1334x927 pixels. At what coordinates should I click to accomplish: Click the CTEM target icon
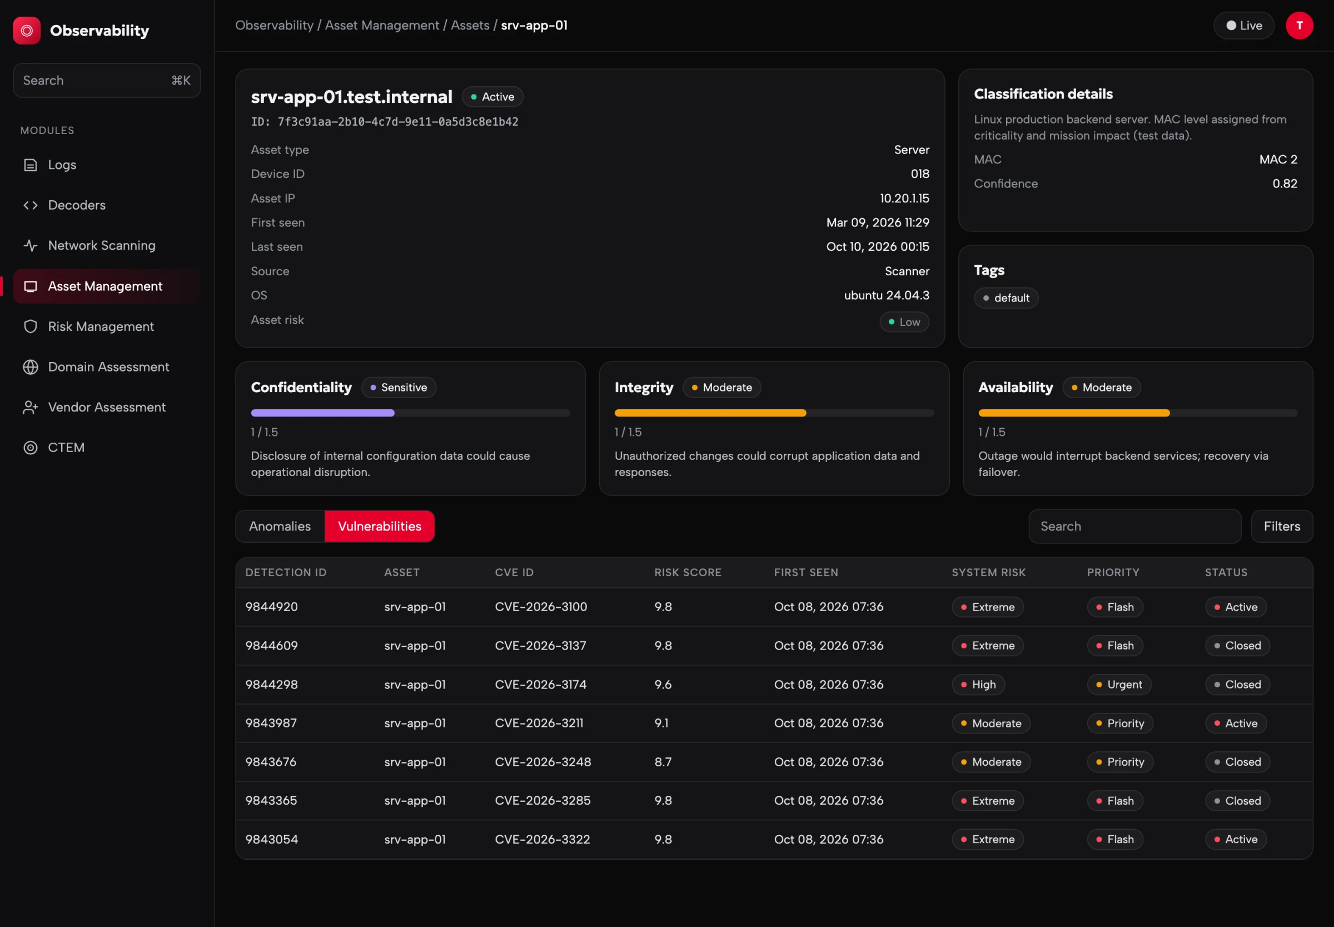[30, 448]
